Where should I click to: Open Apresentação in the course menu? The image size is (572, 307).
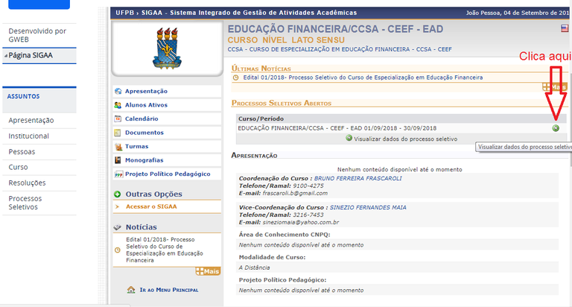click(146, 91)
